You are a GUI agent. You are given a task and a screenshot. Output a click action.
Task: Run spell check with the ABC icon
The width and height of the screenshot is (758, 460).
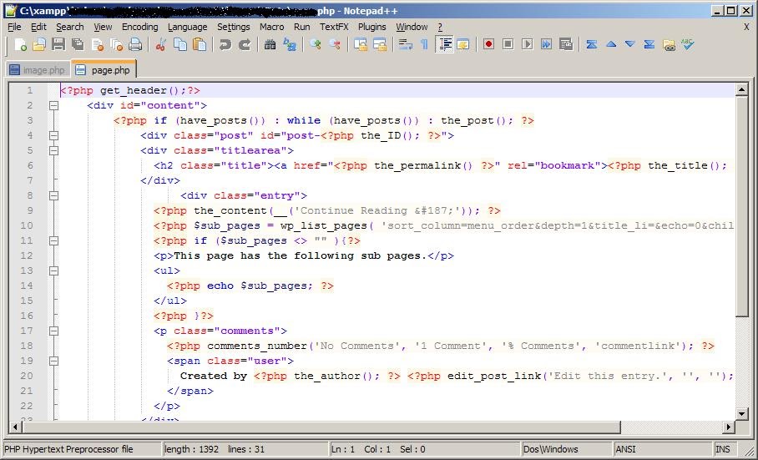[x=687, y=44]
